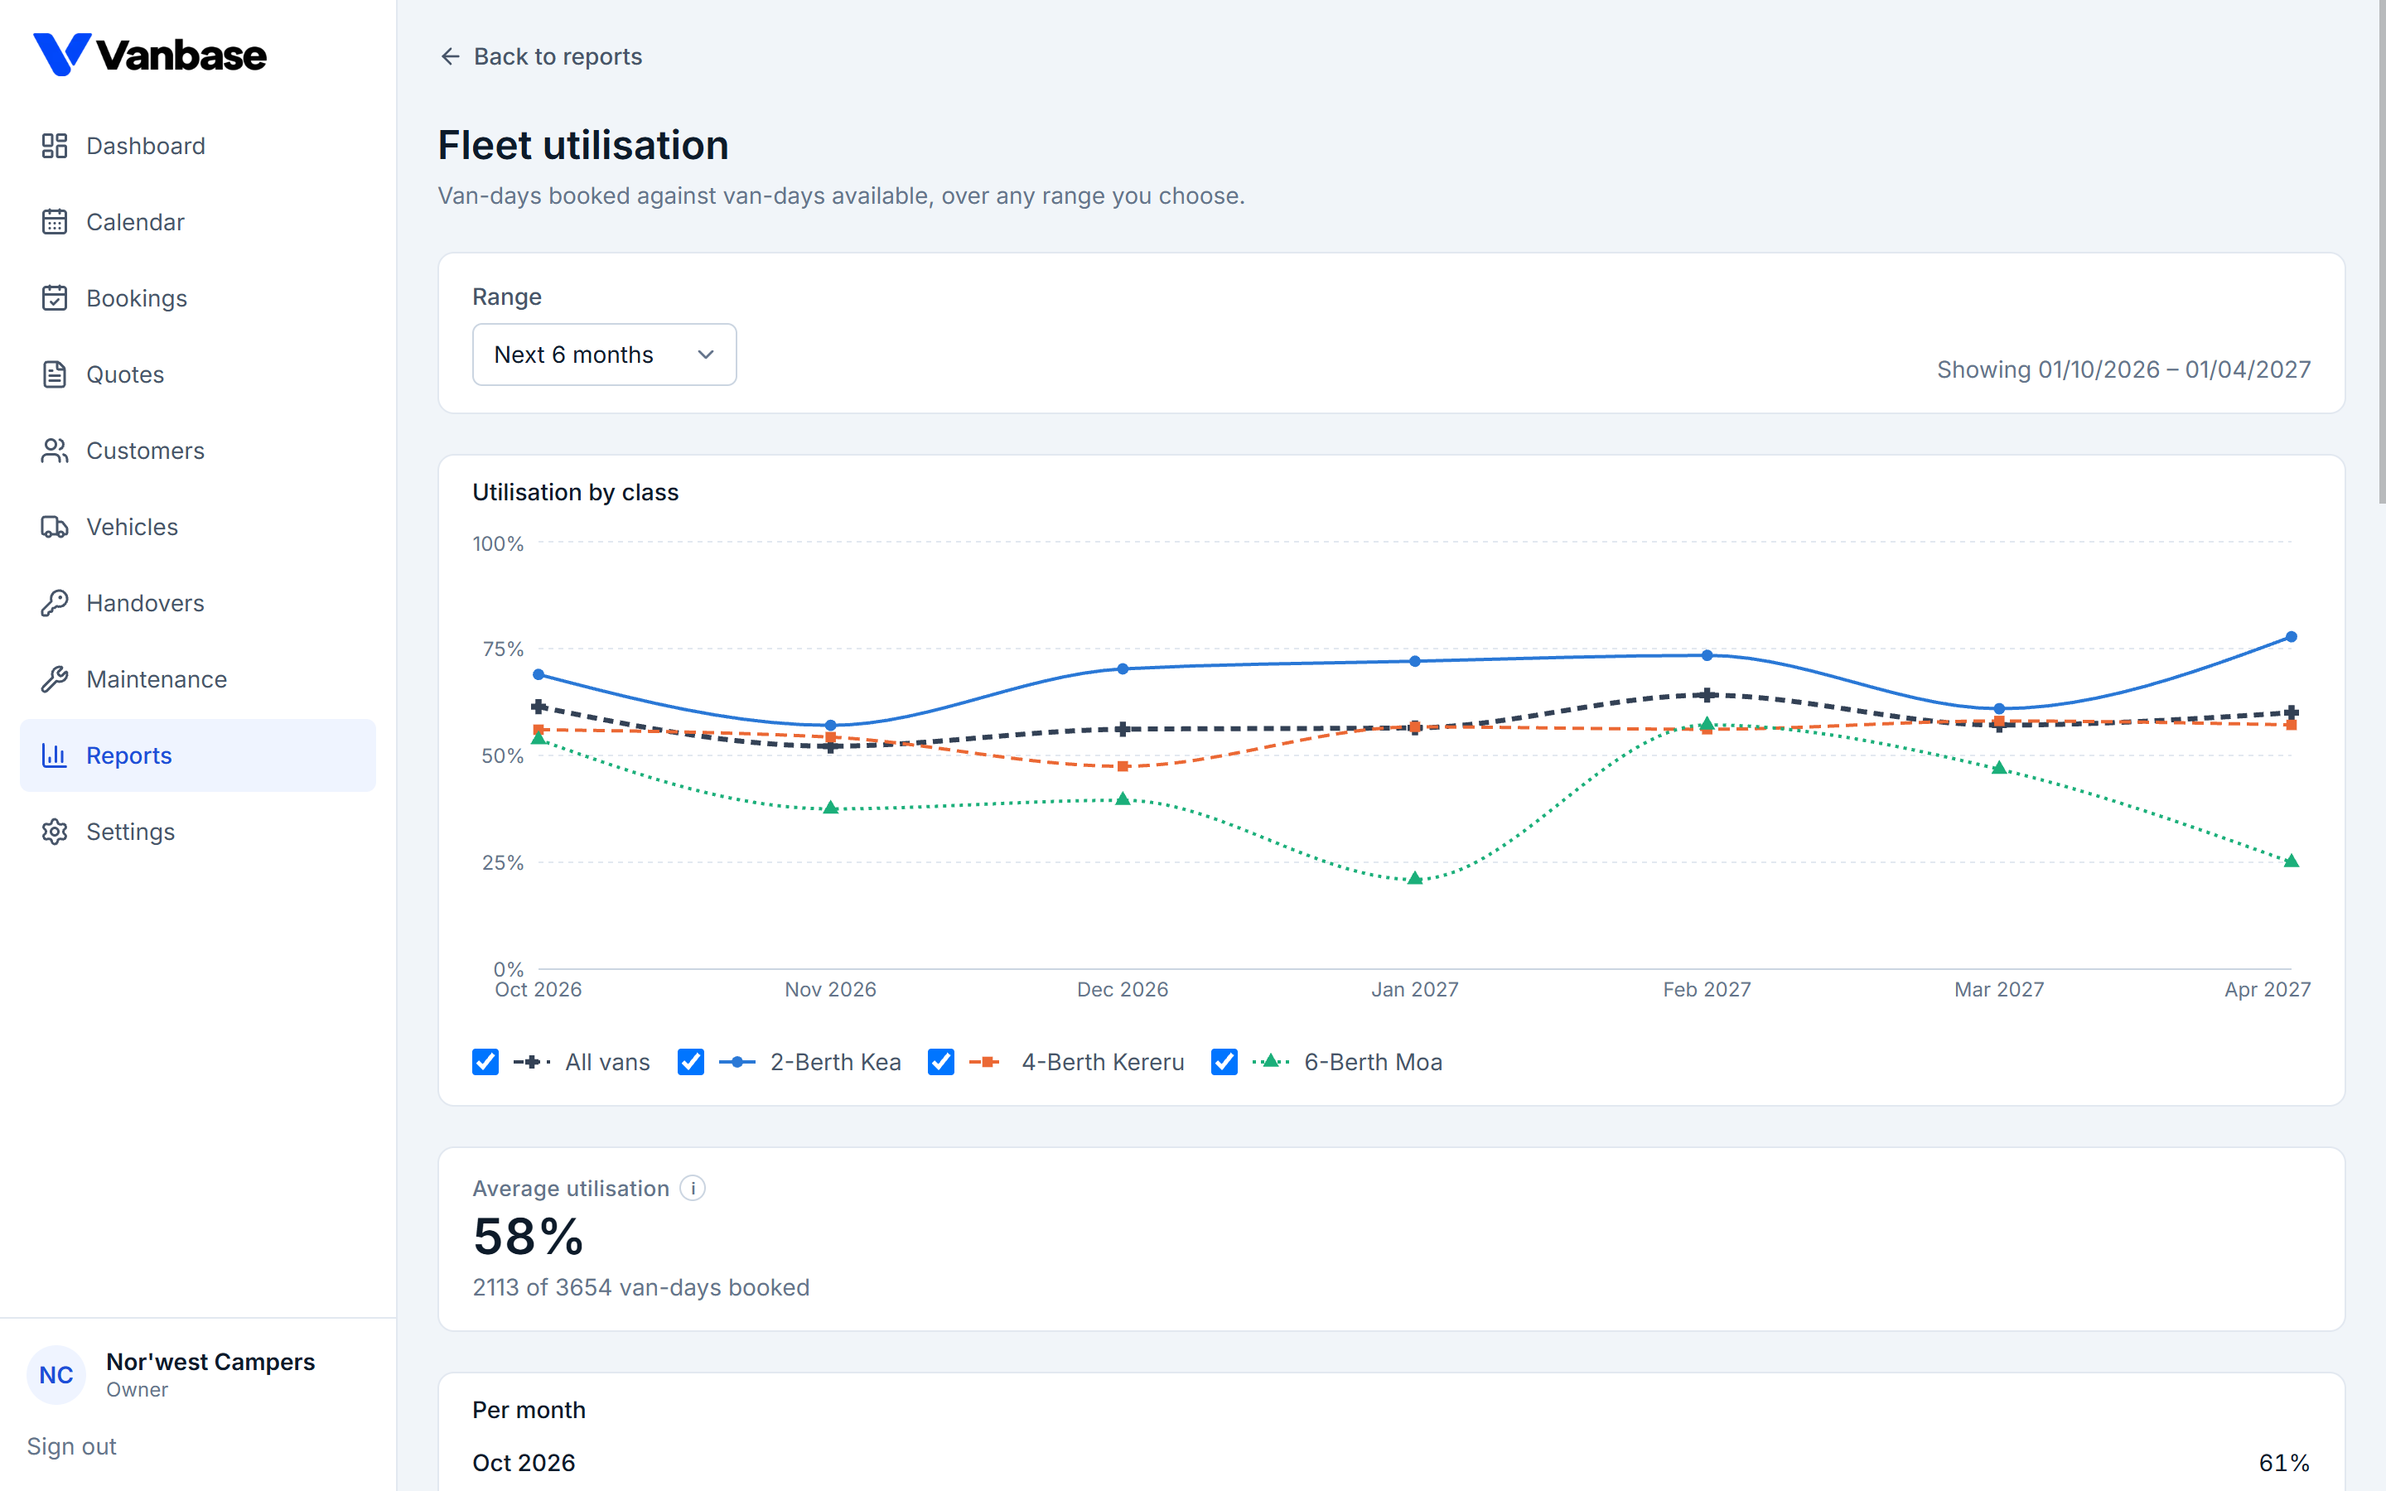Open Bookings in the sidebar
The width and height of the screenshot is (2386, 1491).
197,298
